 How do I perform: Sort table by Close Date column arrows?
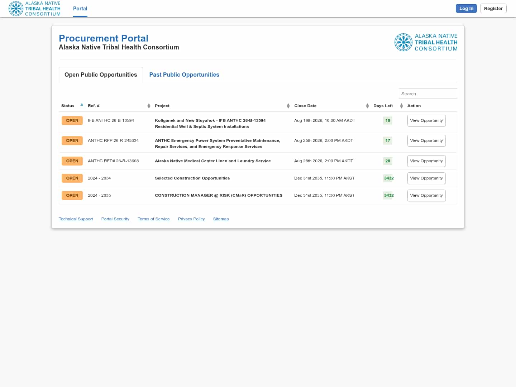pos(367,106)
